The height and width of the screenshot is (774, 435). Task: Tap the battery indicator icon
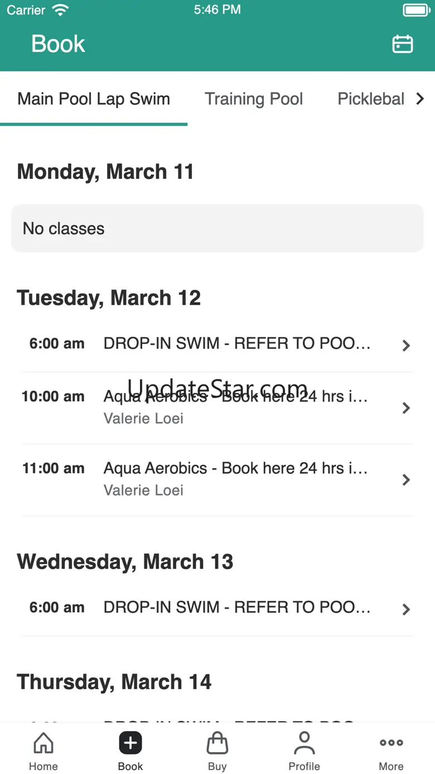415,10
